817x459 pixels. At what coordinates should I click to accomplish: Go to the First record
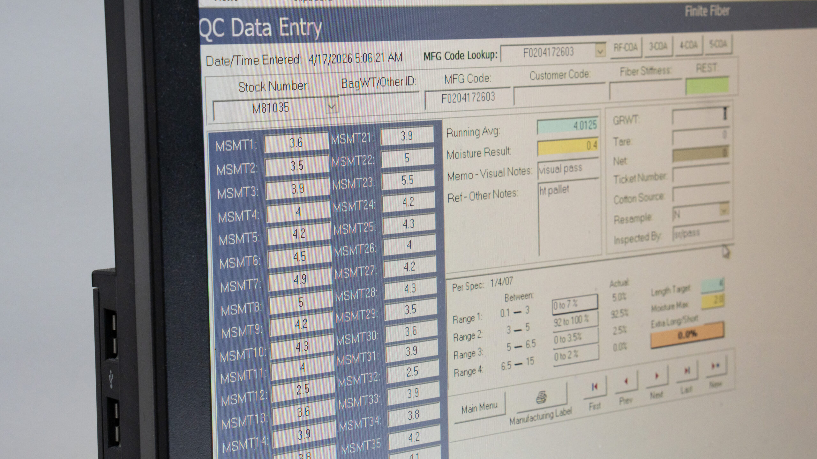[x=595, y=387]
